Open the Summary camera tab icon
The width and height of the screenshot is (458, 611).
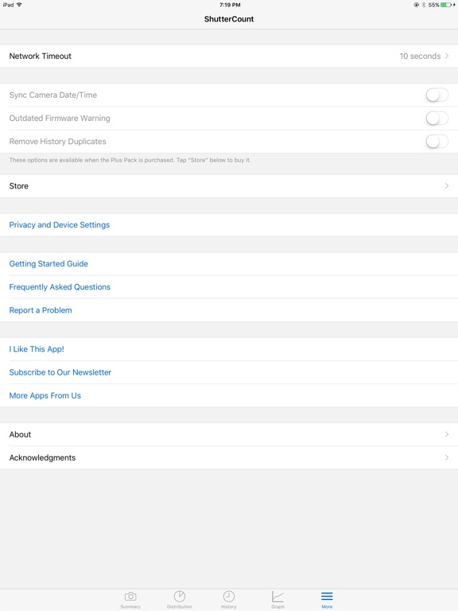tap(130, 597)
